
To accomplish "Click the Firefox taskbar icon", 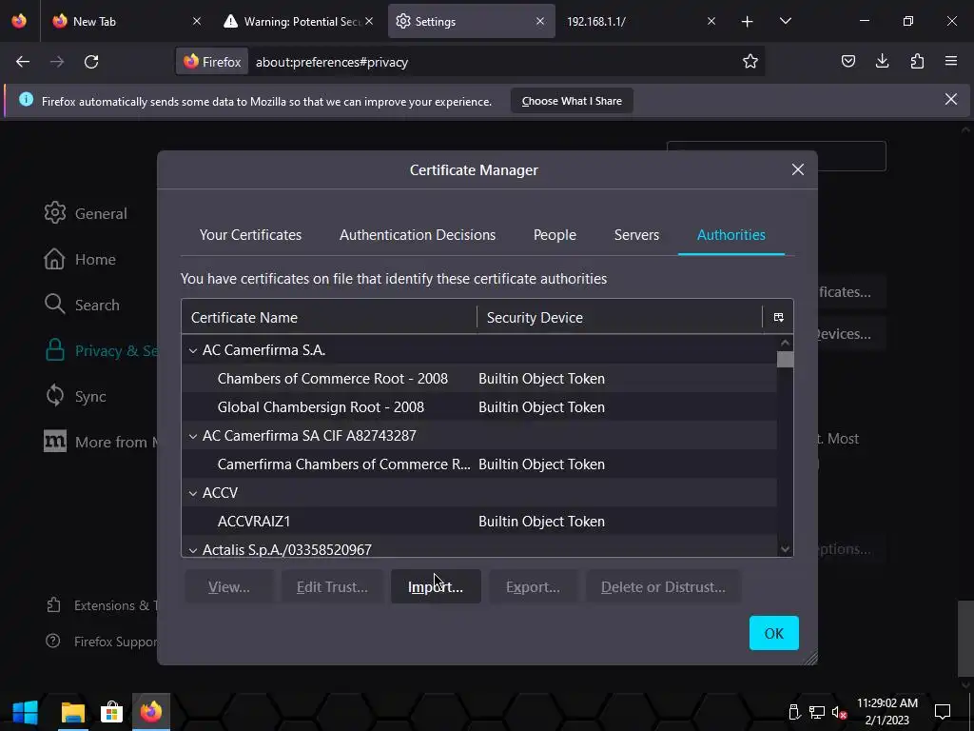I will [151, 712].
